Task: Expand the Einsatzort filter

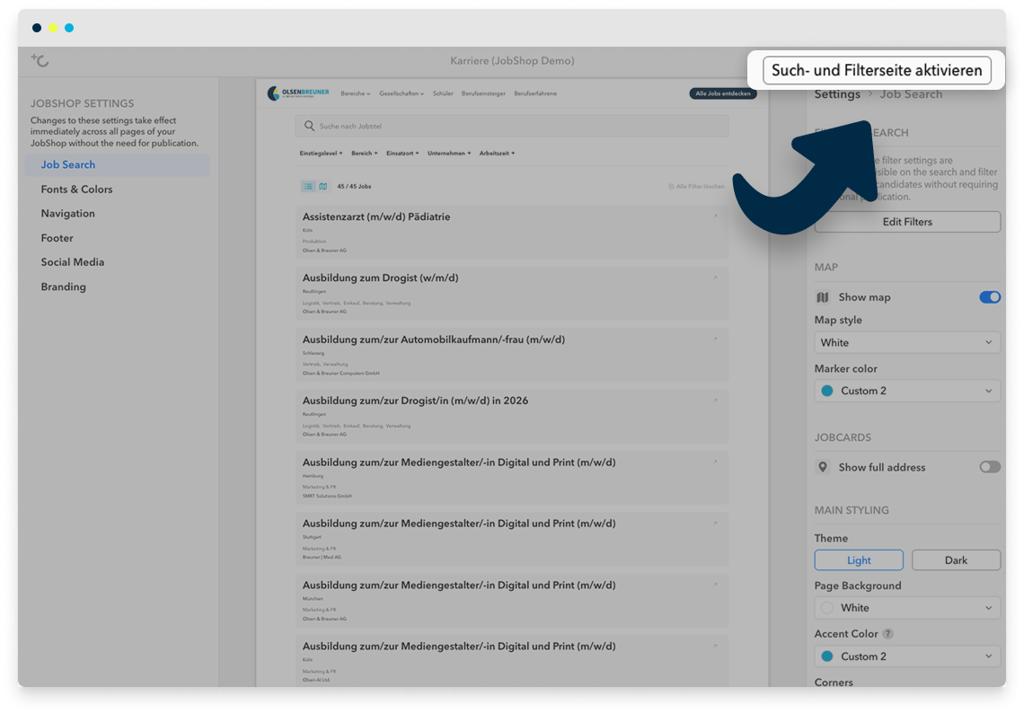Action: coord(402,154)
